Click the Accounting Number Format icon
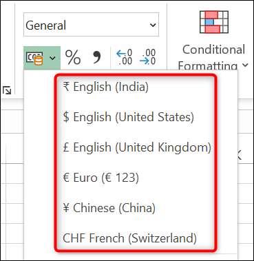The height and width of the screenshot is (261, 254). click(34, 58)
